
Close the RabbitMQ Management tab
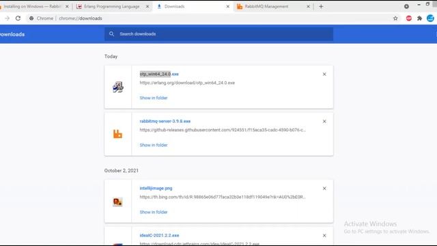(x=308, y=6)
